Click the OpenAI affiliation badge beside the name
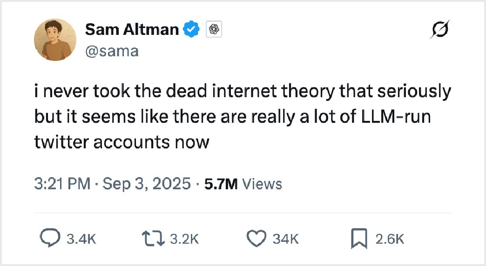 [214, 30]
